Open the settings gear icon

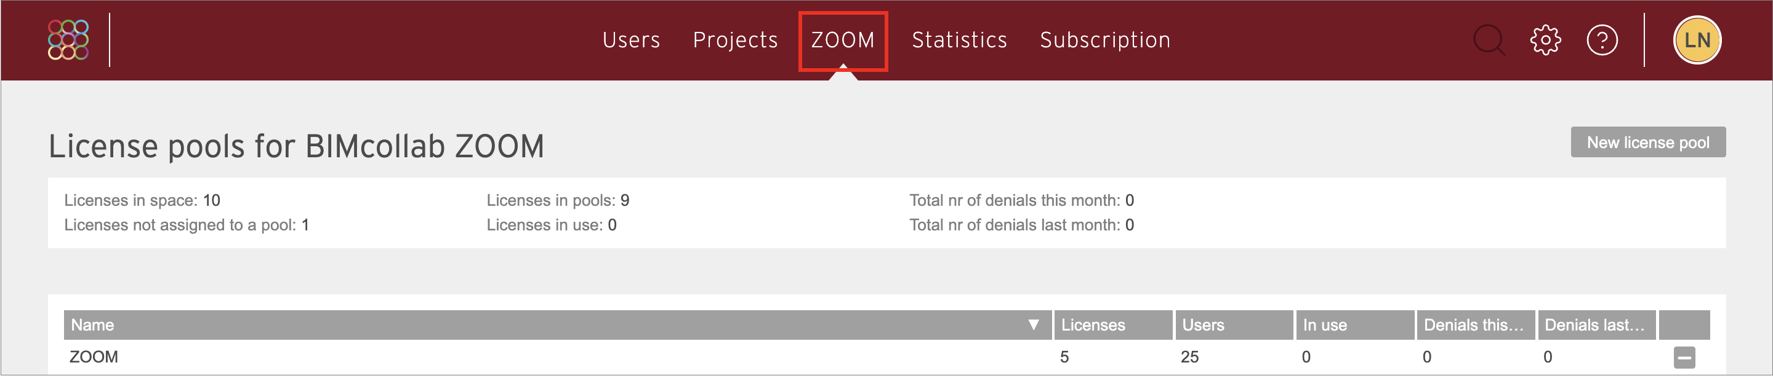point(1545,40)
